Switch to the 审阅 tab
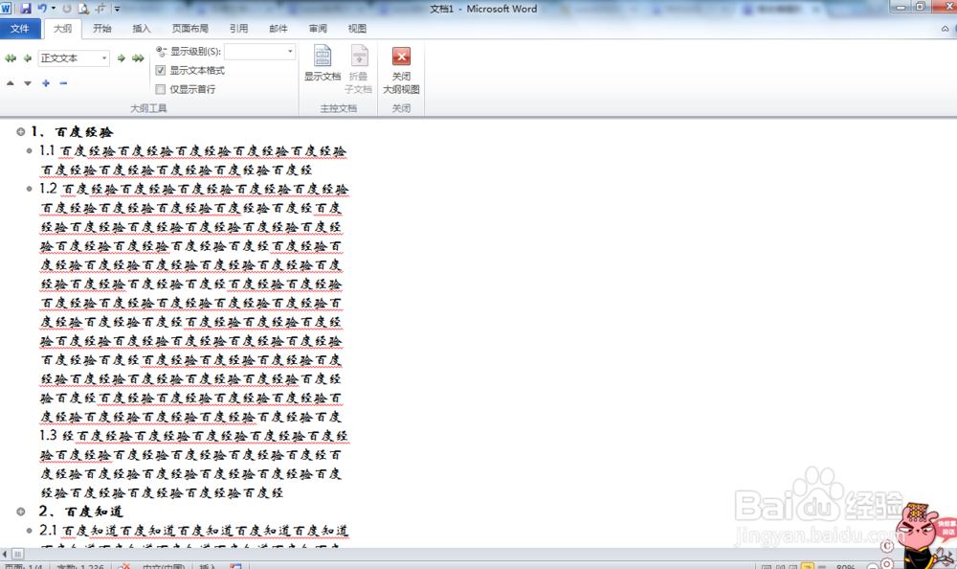Viewport: 957px width, 569px height. [318, 28]
